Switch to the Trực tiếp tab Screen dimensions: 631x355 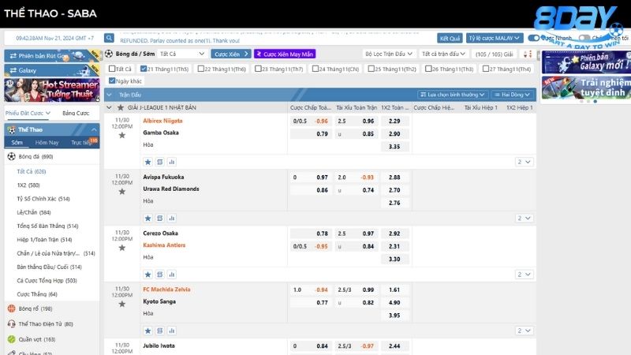(82, 143)
